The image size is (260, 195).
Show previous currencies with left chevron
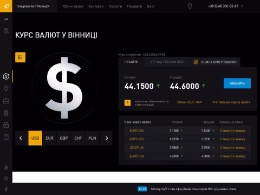[x=21, y=138]
